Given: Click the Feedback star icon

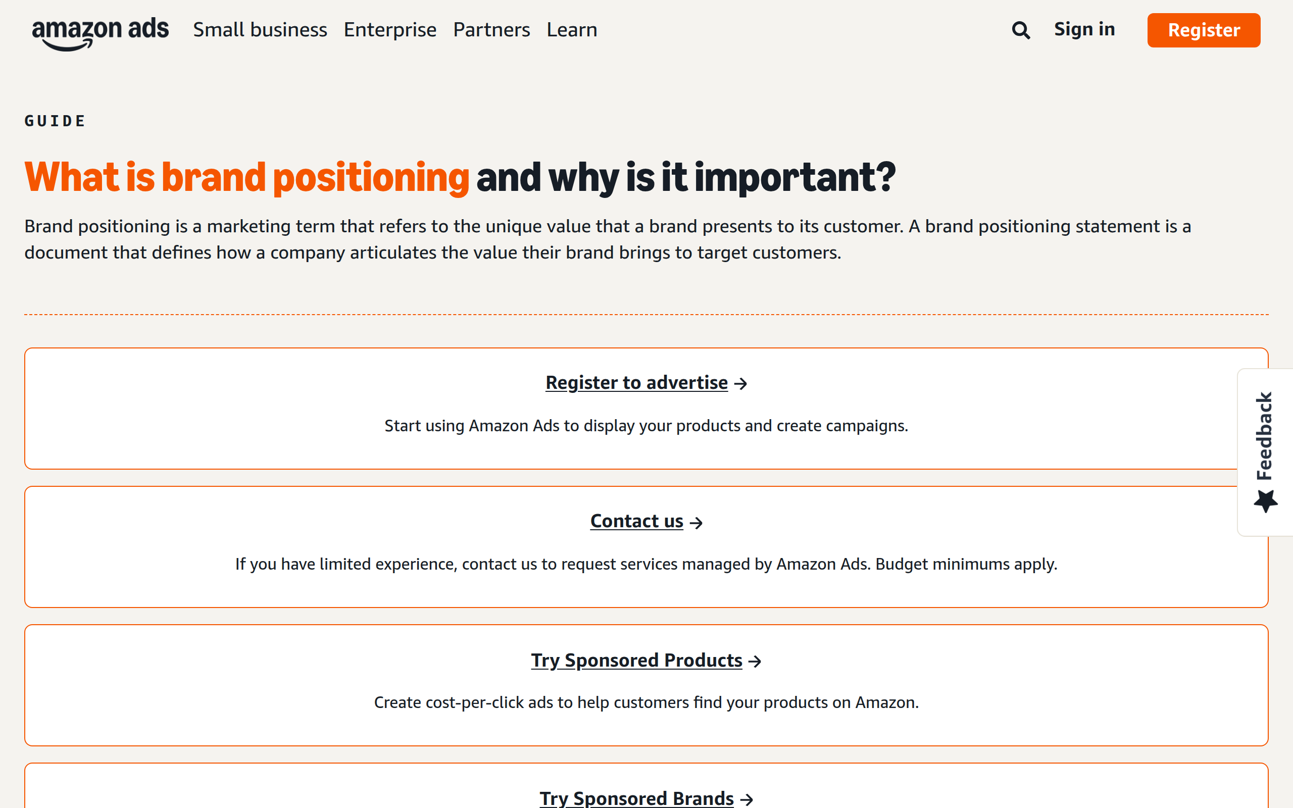Looking at the screenshot, I should pos(1265,501).
